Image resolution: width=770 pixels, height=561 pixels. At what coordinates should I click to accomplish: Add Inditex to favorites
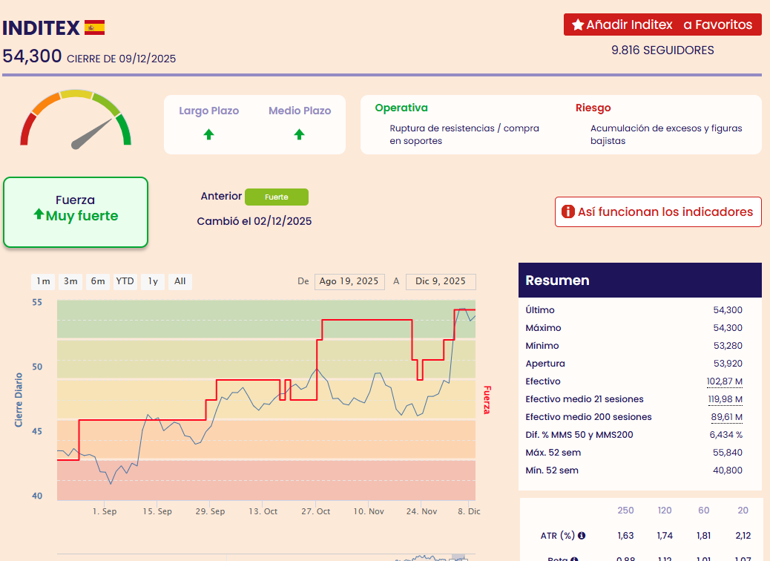coord(662,24)
